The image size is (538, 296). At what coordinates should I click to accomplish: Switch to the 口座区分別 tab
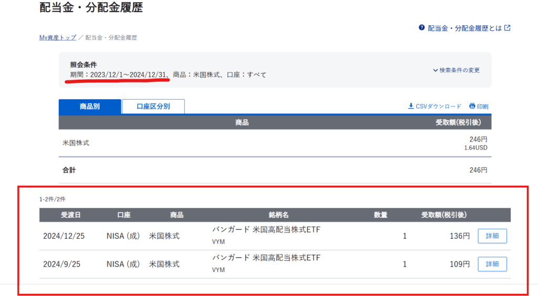[x=153, y=107]
